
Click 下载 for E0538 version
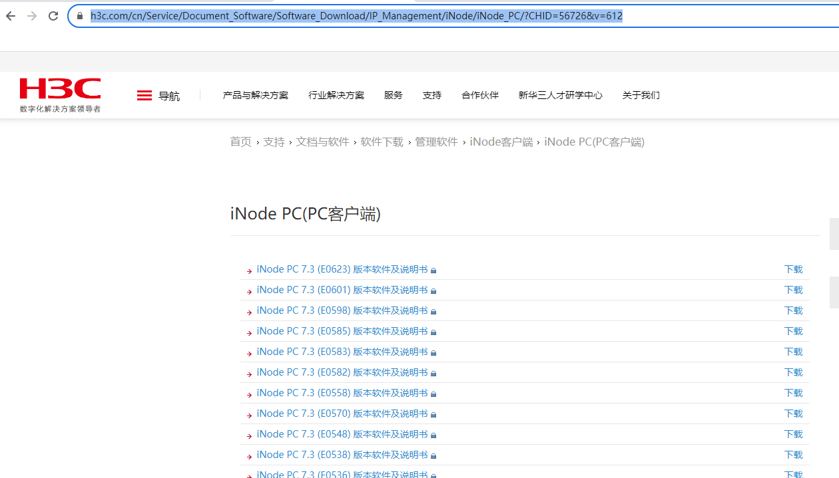793,455
